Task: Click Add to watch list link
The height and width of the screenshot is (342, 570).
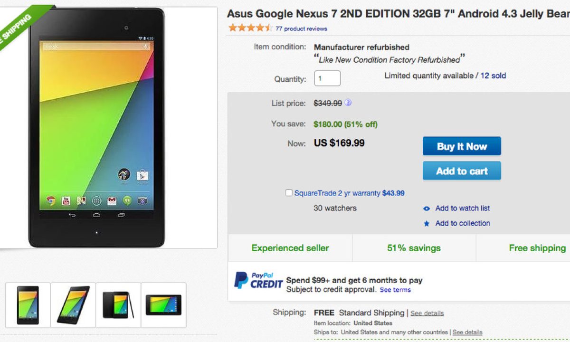Action: pyautogui.click(x=463, y=208)
